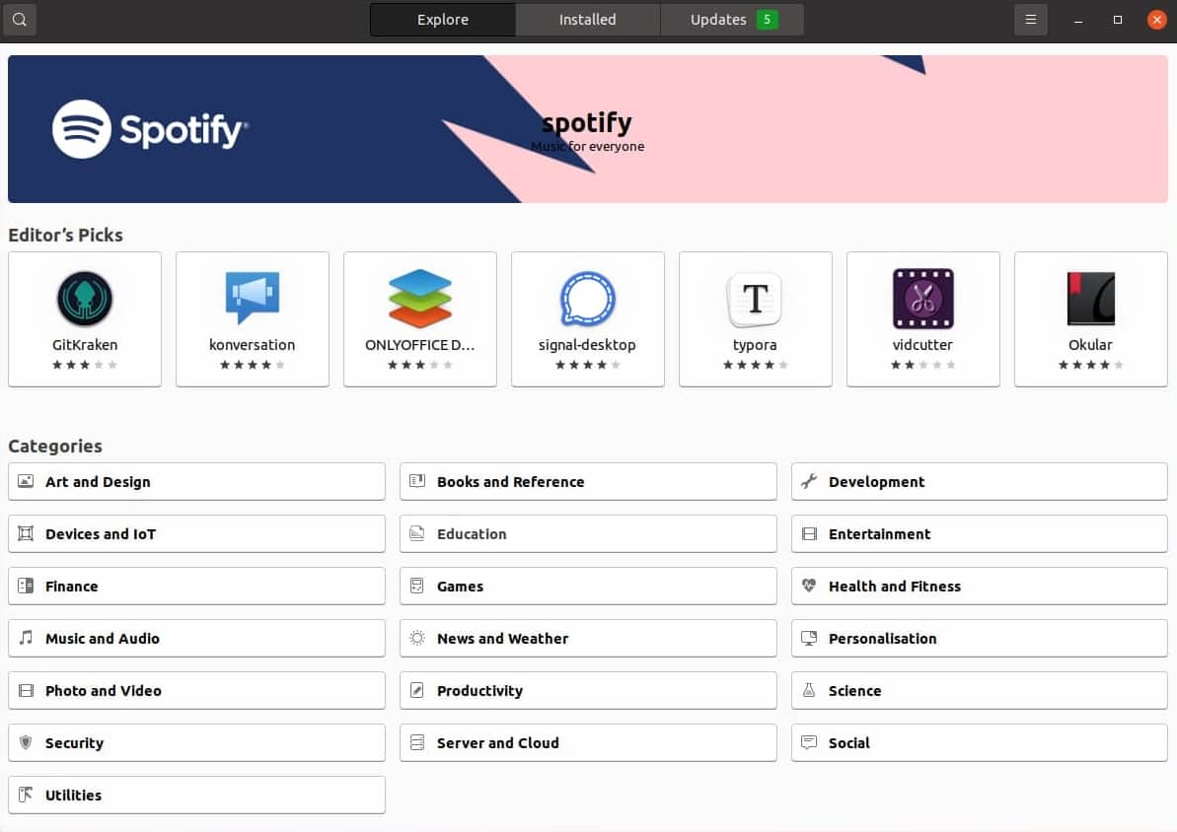Click the Personalisation monitor icon

click(x=809, y=638)
